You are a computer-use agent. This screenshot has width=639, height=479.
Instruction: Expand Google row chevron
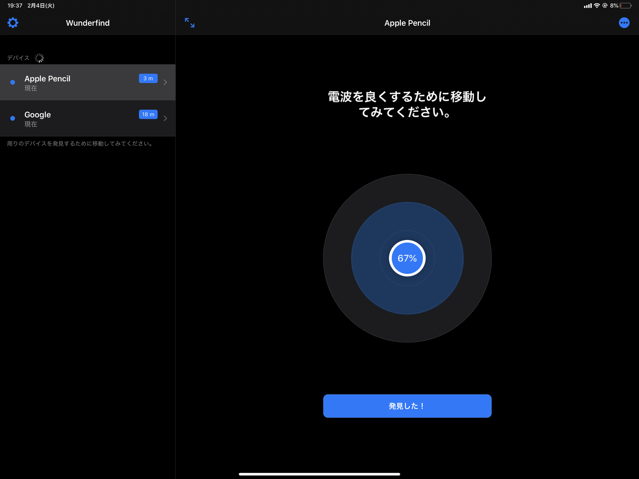[x=165, y=118]
